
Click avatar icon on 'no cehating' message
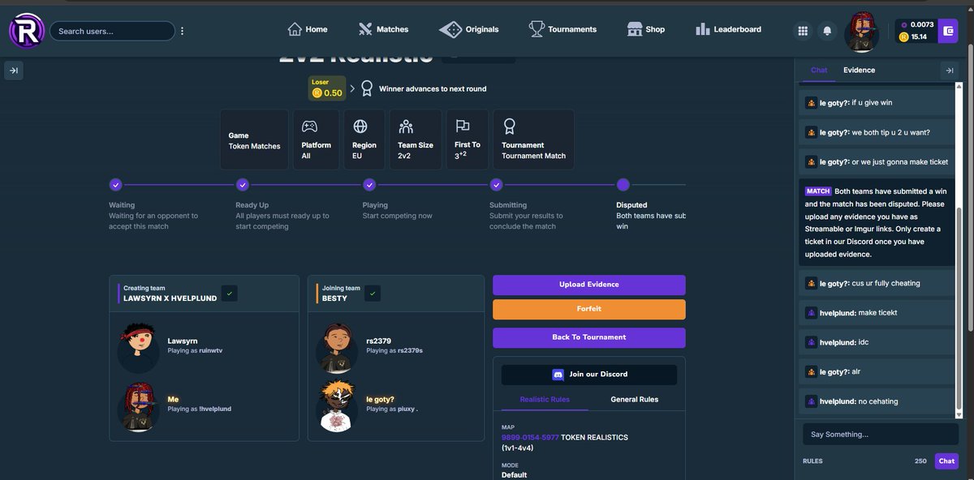tap(810, 401)
